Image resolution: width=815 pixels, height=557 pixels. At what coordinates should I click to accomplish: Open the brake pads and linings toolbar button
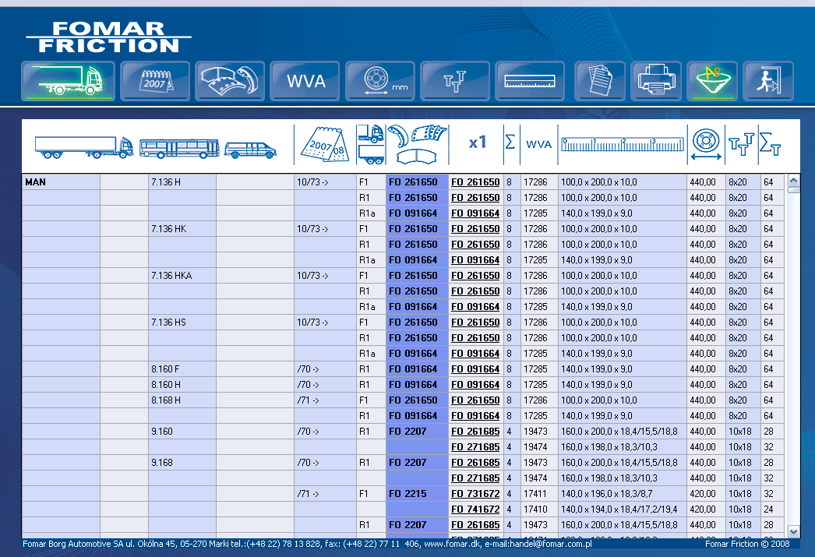[230, 81]
